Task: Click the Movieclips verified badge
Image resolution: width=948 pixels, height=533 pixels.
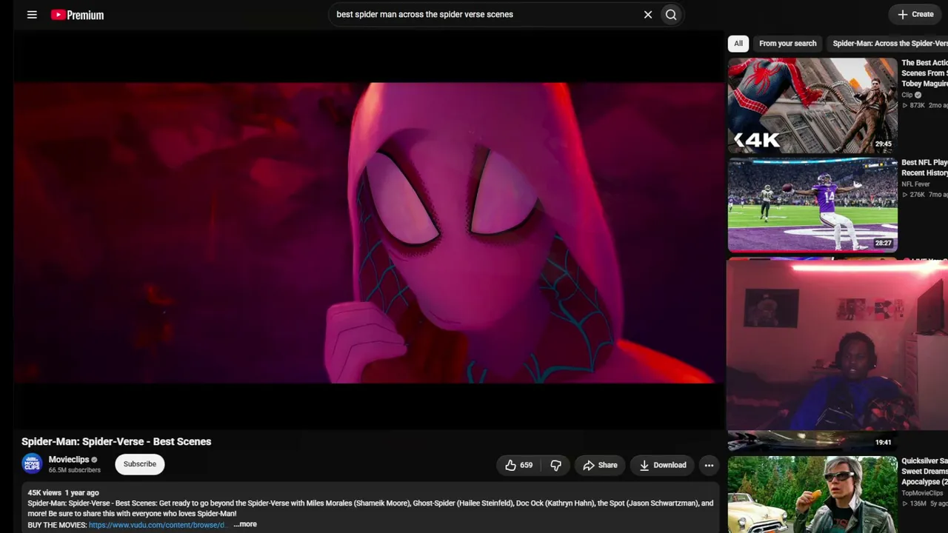Action: 94,460
